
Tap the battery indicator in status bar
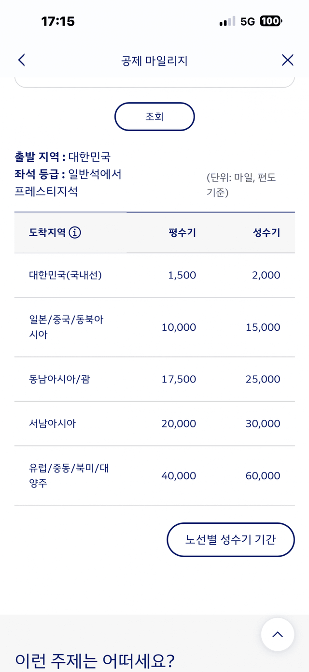coord(271,21)
